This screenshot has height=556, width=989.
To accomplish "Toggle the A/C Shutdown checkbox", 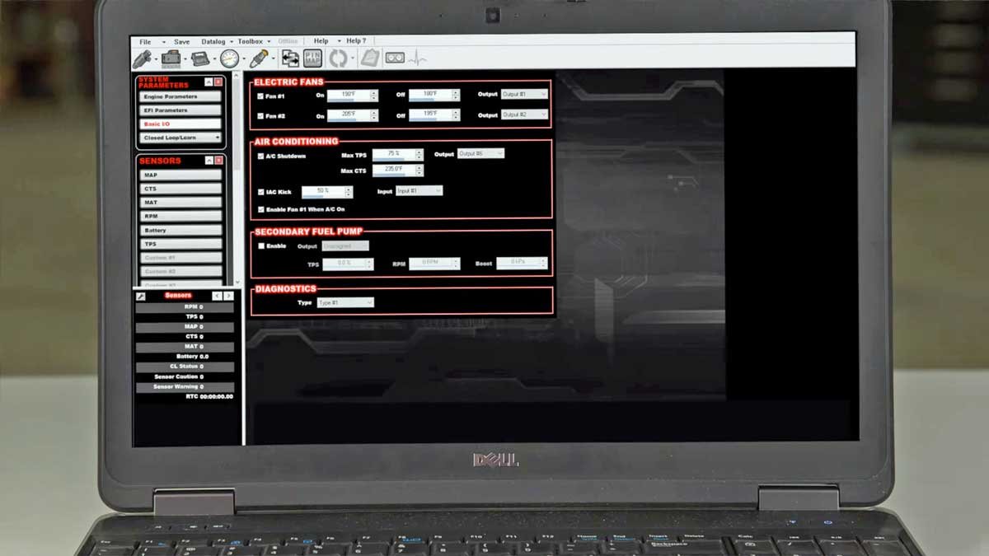I will point(260,156).
